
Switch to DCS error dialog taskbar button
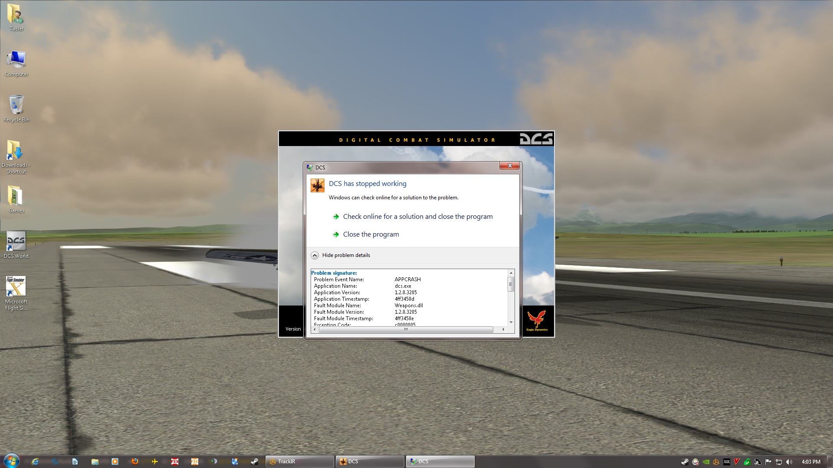[x=440, y=461]
